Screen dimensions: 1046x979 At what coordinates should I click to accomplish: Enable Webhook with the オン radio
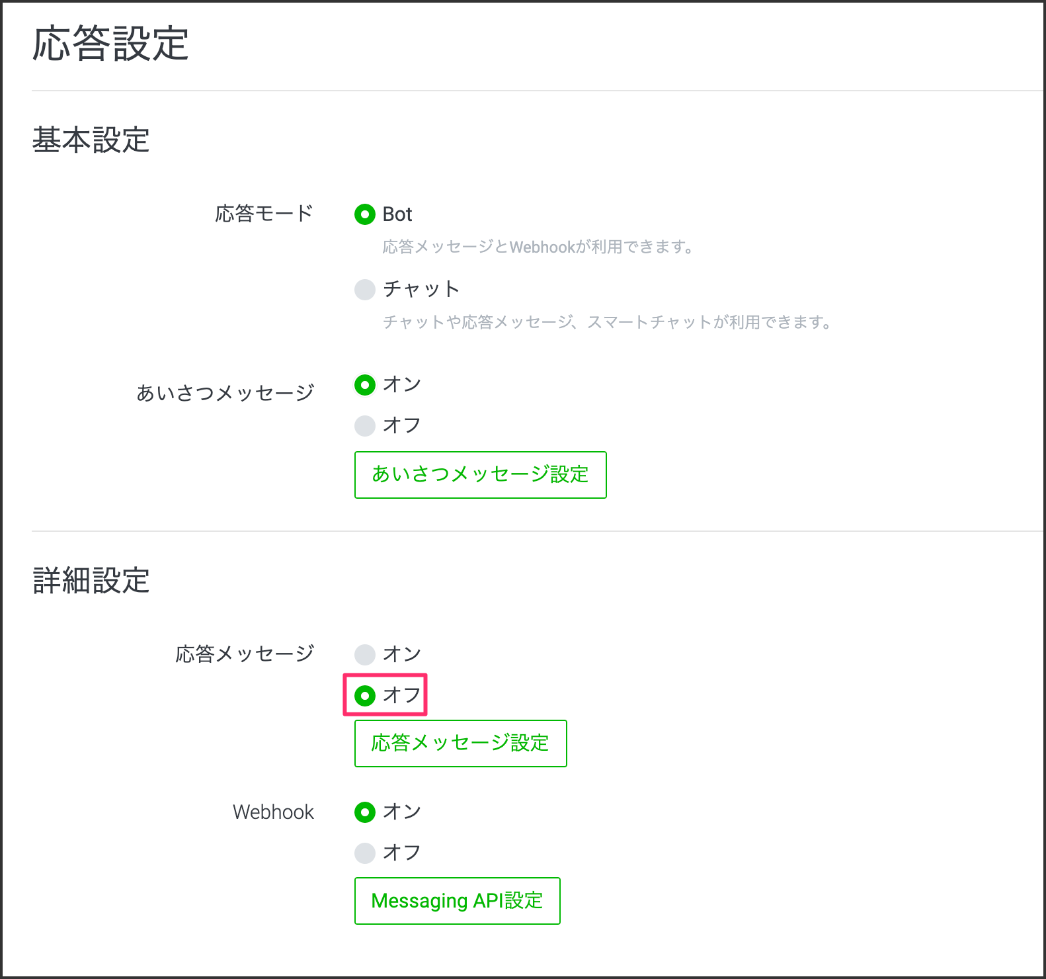click(x=365, y=812)
